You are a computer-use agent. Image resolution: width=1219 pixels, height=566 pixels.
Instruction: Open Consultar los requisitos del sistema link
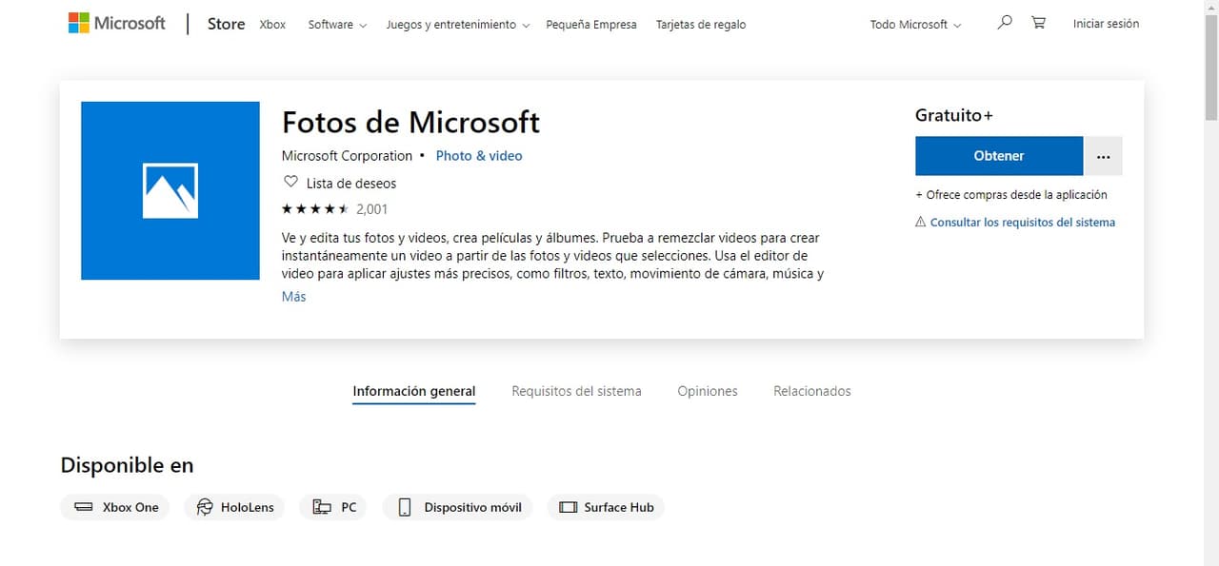[x=1023, y=222]
